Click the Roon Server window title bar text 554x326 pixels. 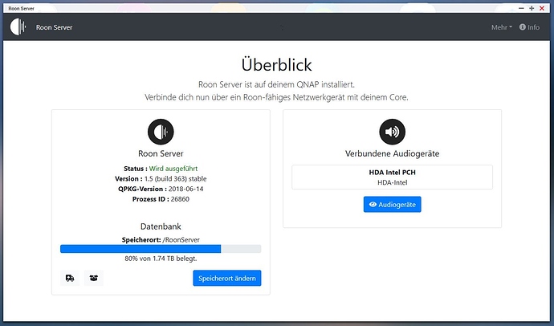pos(21,9)
